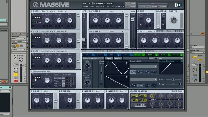
Task: Select square wave shape in upper curve row
Action: click(x=147, y=72)
